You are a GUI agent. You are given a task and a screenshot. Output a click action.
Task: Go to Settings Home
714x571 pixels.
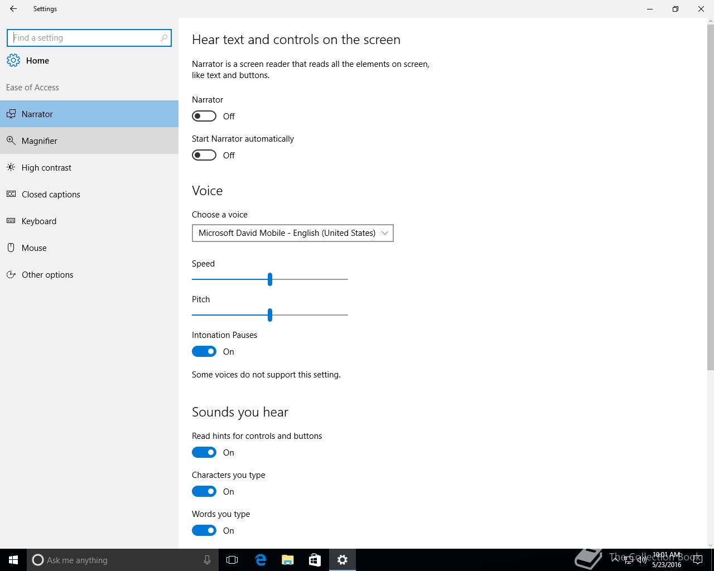(89, 60)
